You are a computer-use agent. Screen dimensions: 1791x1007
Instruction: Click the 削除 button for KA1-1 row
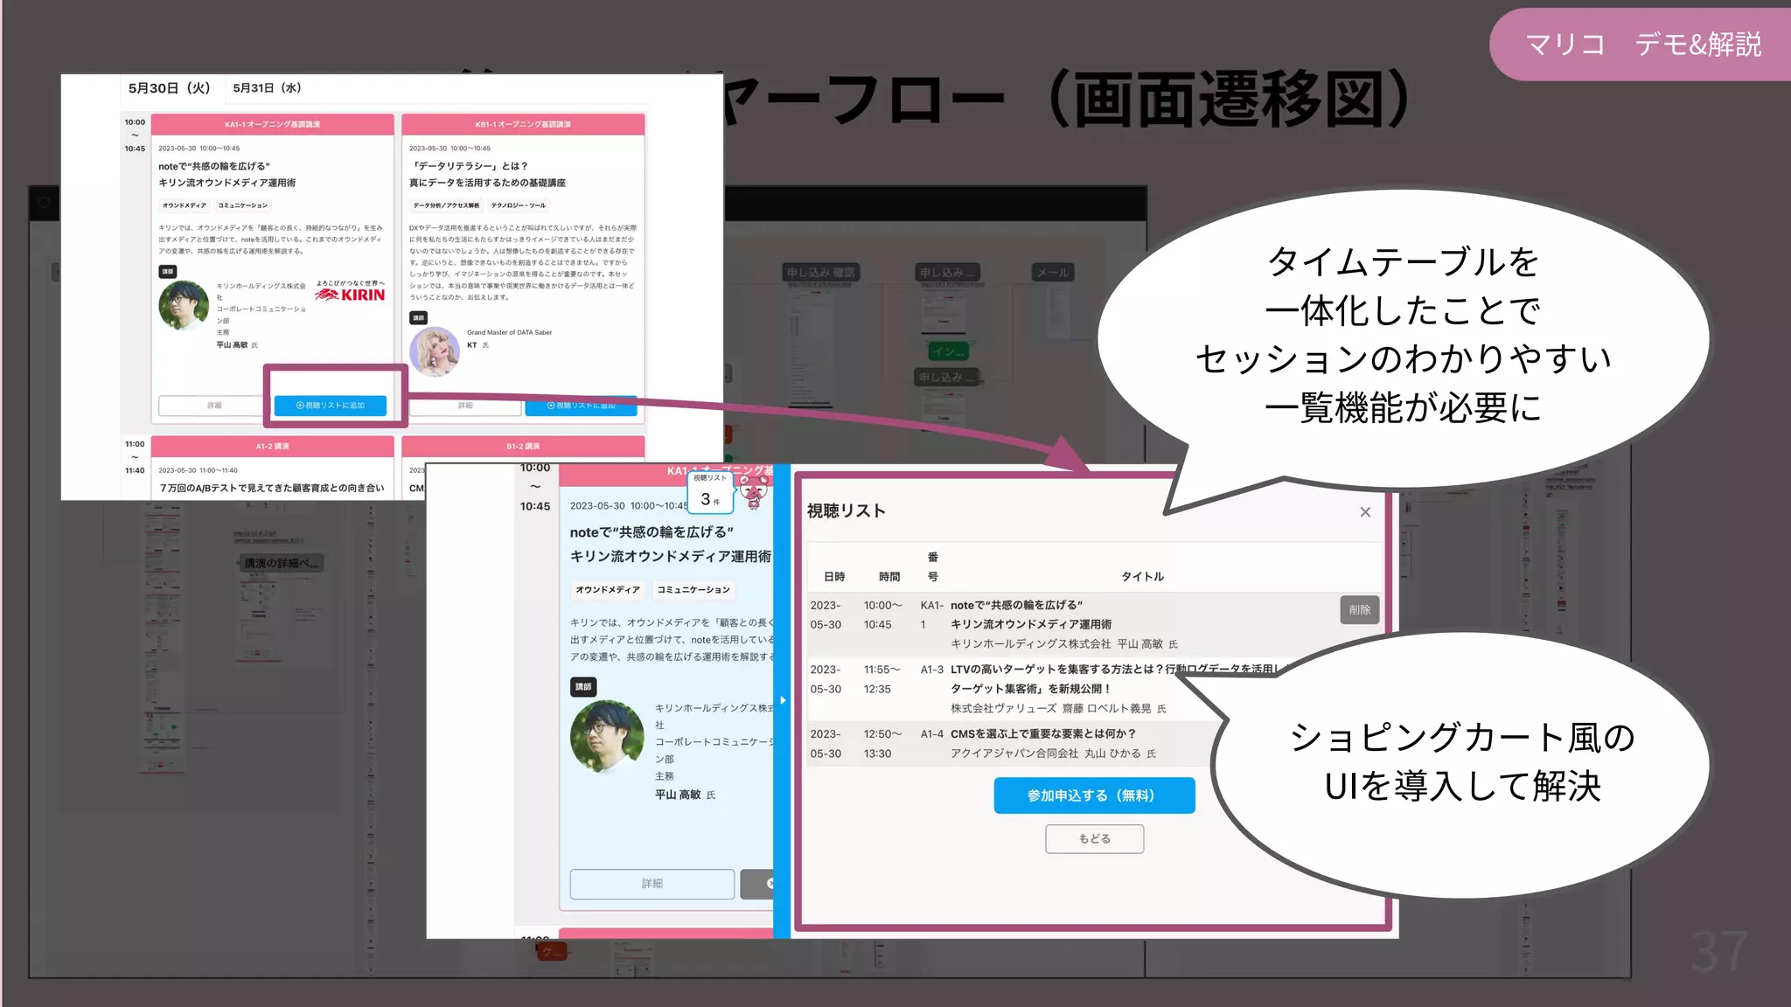[1359, 610]
